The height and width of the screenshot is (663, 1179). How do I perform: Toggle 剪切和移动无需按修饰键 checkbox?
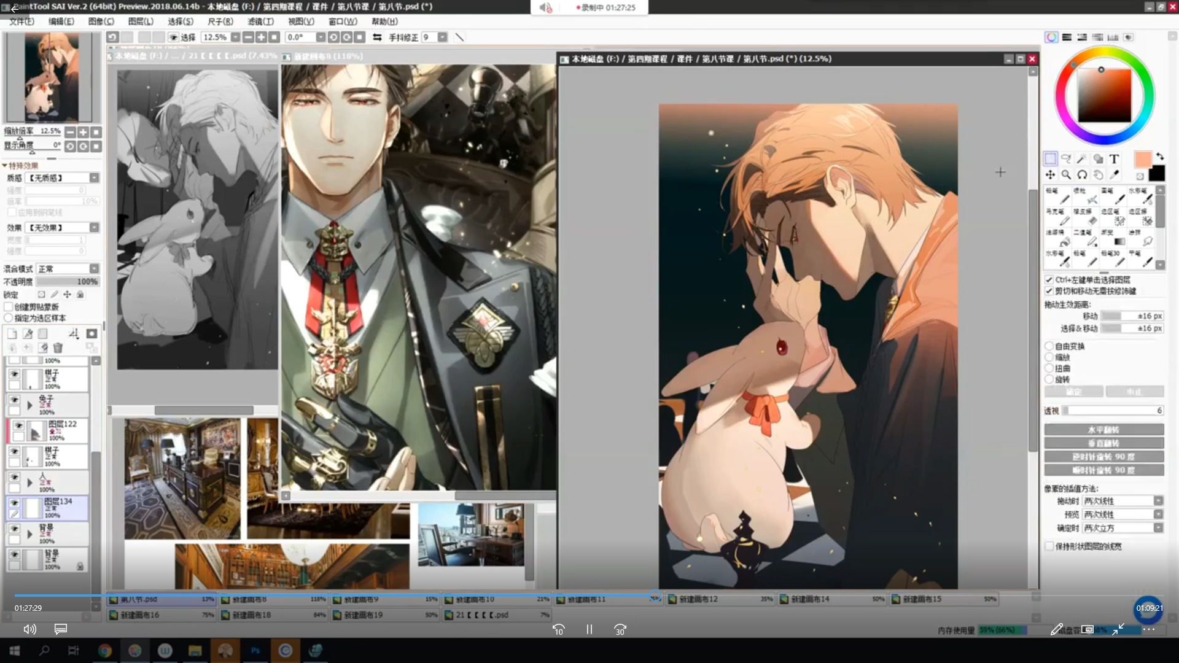pos(1049,291)
